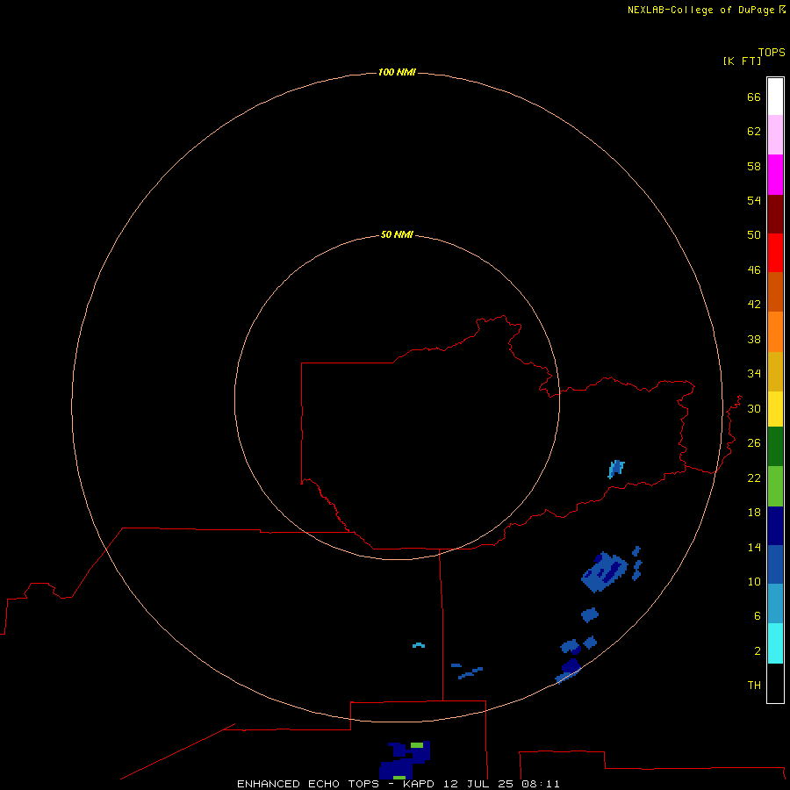Click the ENHANCED ECHO TOPS product title
Viewport: 790px width, 790px height.
tap(308, 784)
